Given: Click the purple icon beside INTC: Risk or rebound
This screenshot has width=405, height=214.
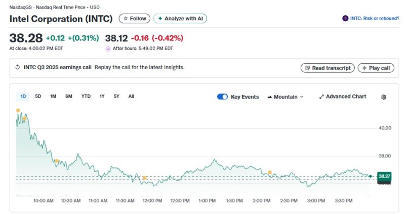Looking at the screenshot, I should click(345, 18).
